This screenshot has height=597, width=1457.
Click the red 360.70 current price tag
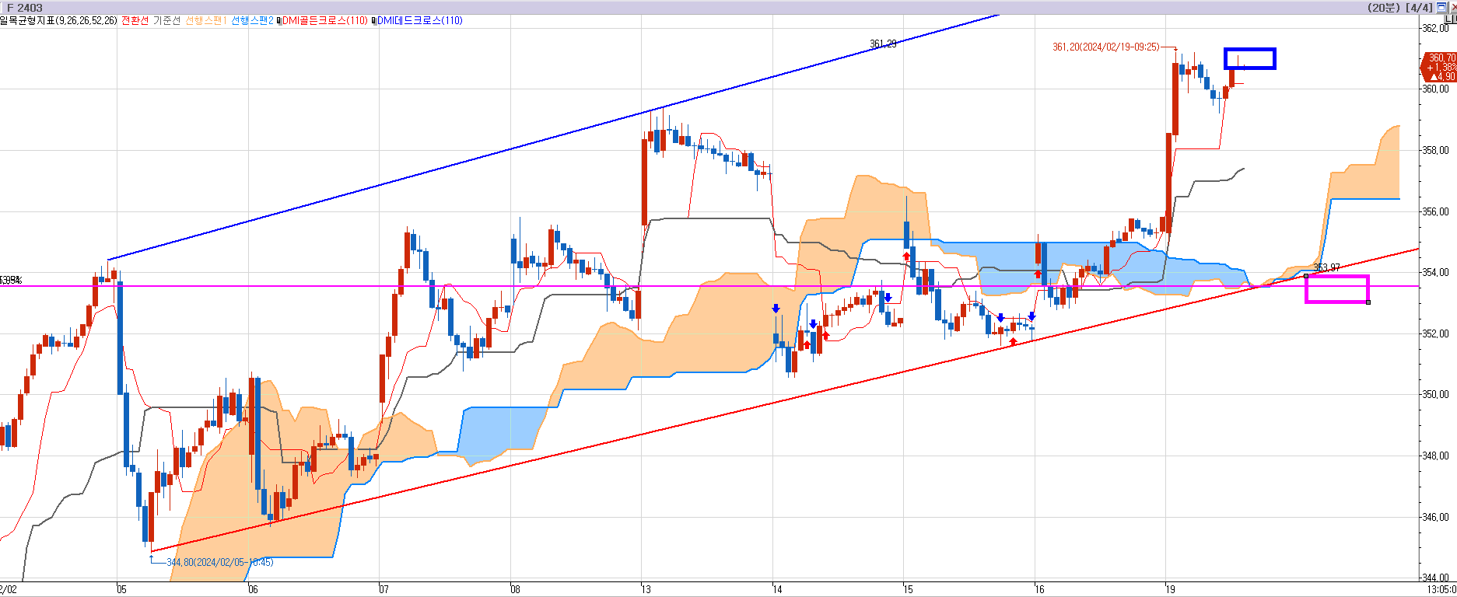(1438, 67)
